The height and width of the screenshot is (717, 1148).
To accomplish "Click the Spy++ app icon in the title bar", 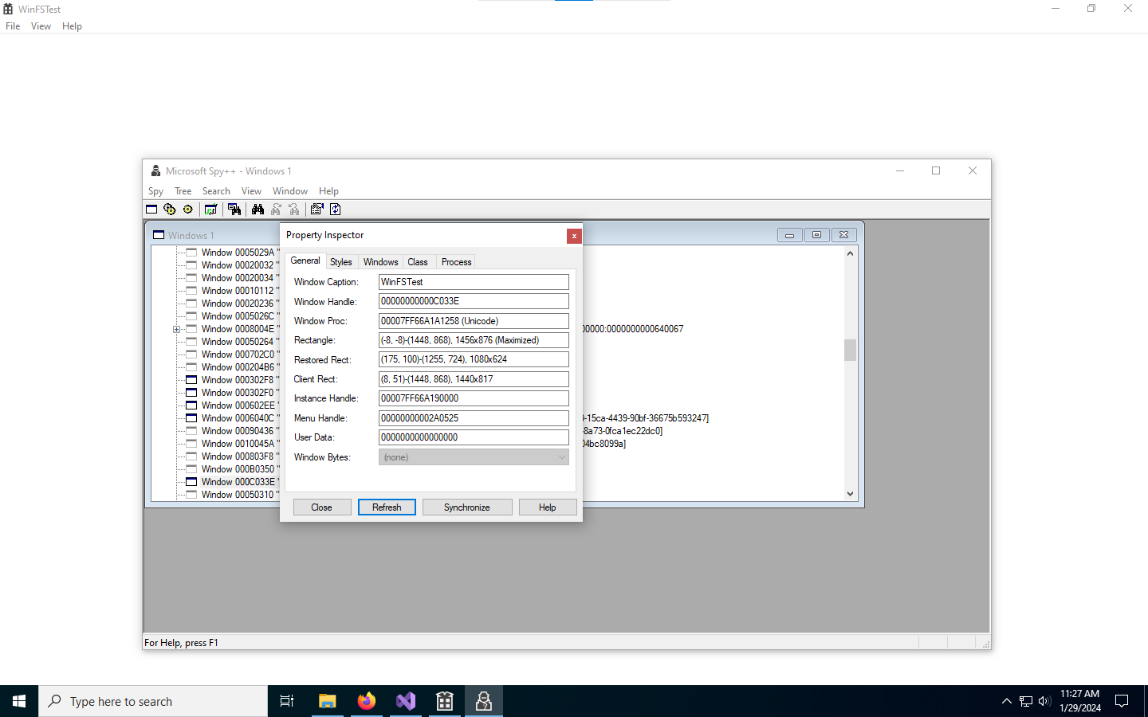I will 155,170.
